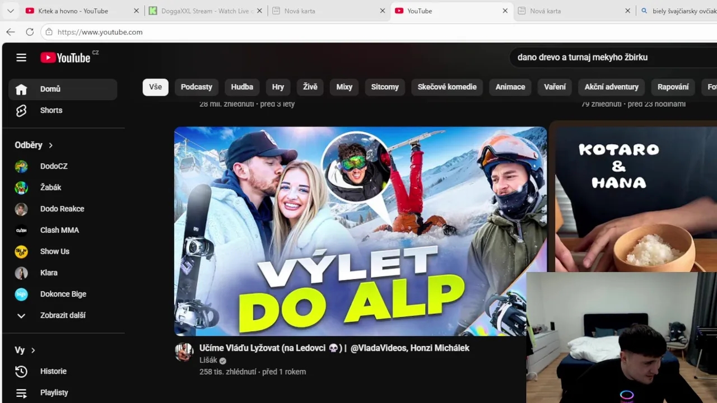This screenshot has width=717, height=403.
Task: Click the Lišák verified badge
Action: [223, 361]
